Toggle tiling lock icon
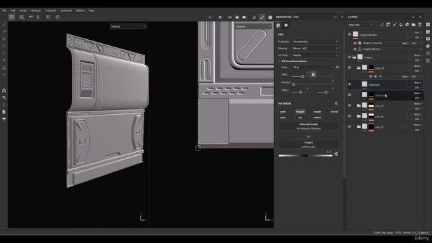This screenshot has width=432, height=243. click(x=313, y=74)
